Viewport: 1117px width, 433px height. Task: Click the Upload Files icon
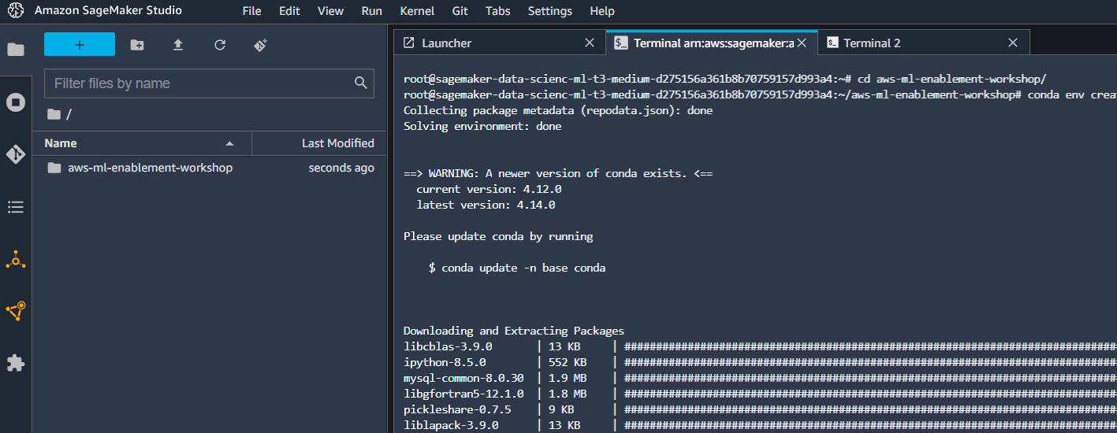(x=178, y=45)
